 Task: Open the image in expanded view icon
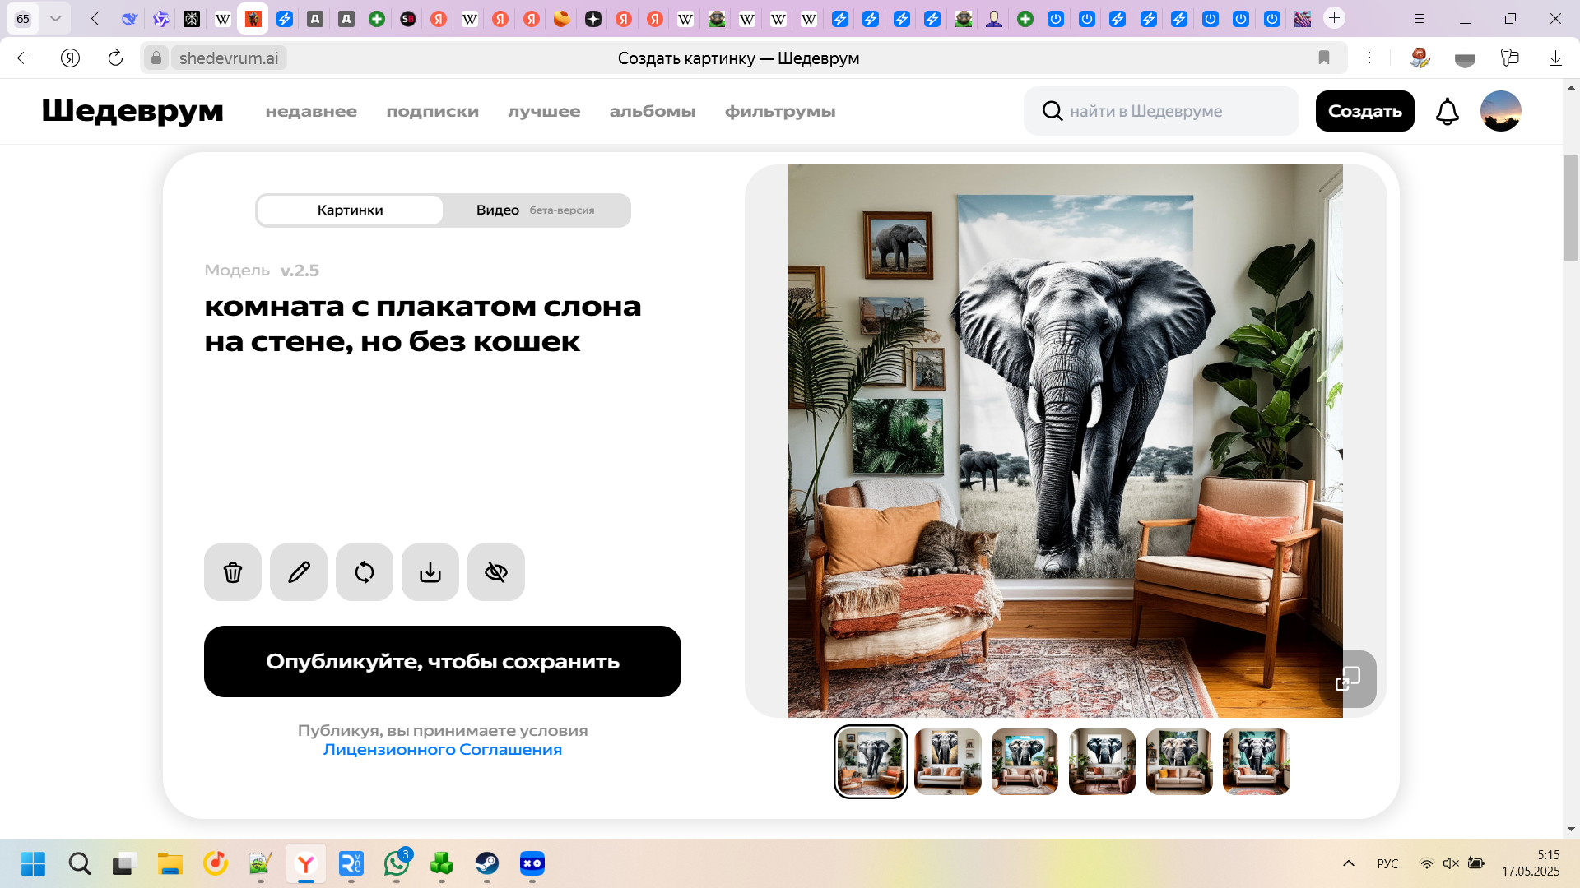[1348, 679]
